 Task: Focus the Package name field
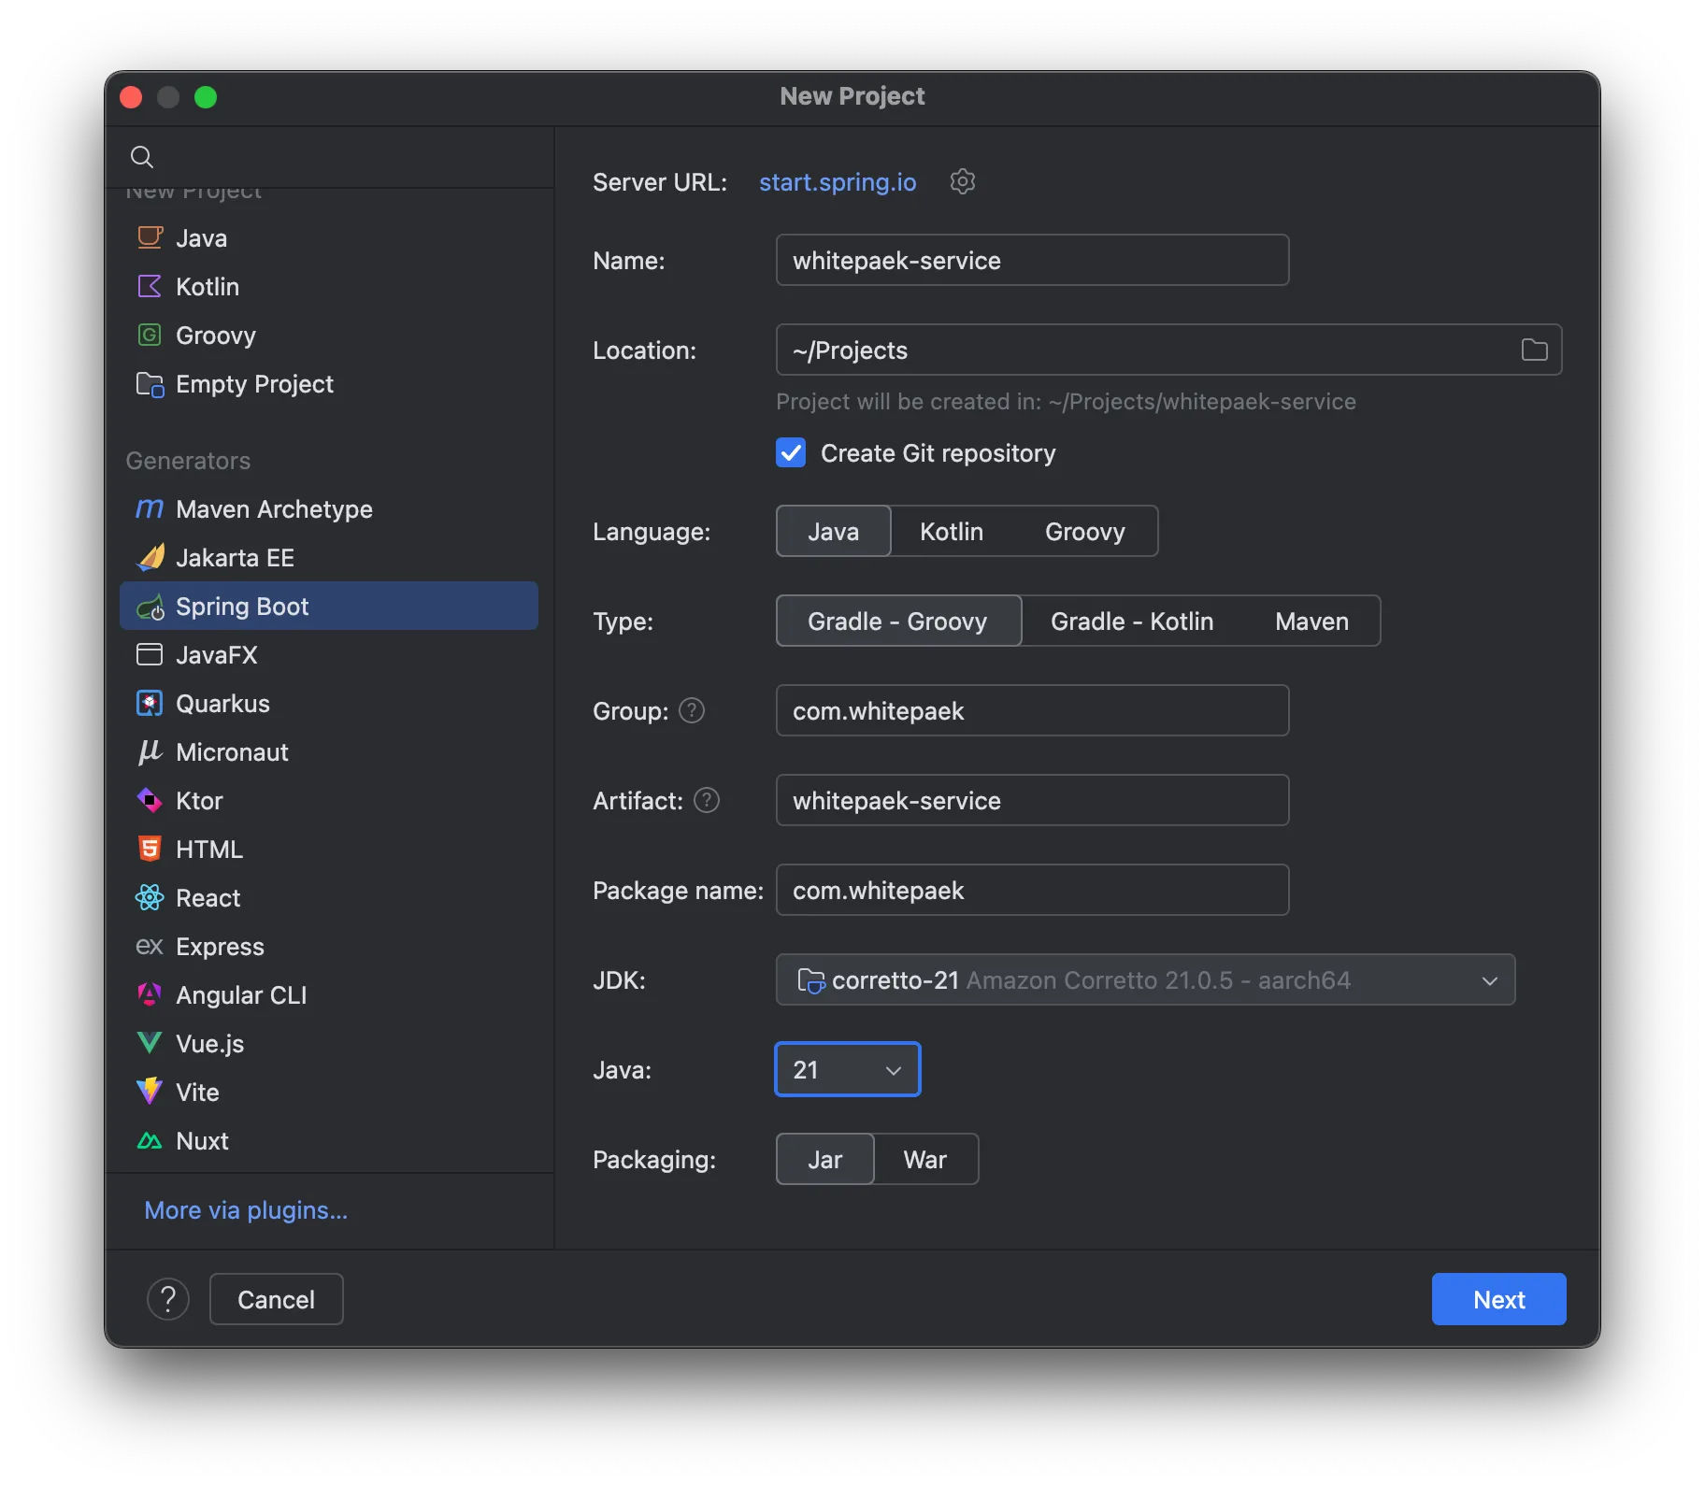tap(1032, 890)
